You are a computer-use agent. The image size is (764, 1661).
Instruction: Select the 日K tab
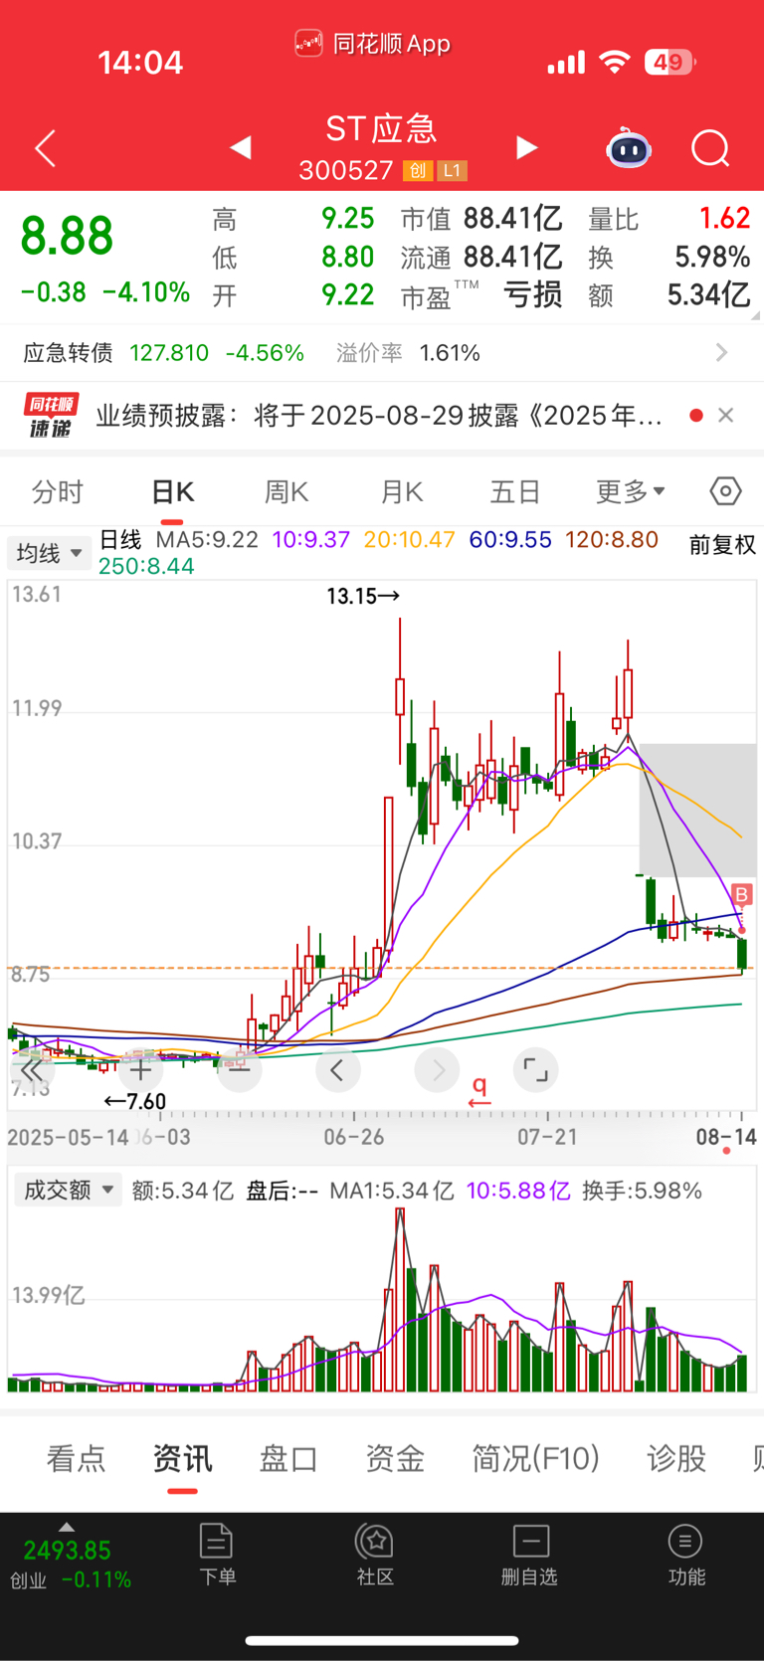[172, 491]
